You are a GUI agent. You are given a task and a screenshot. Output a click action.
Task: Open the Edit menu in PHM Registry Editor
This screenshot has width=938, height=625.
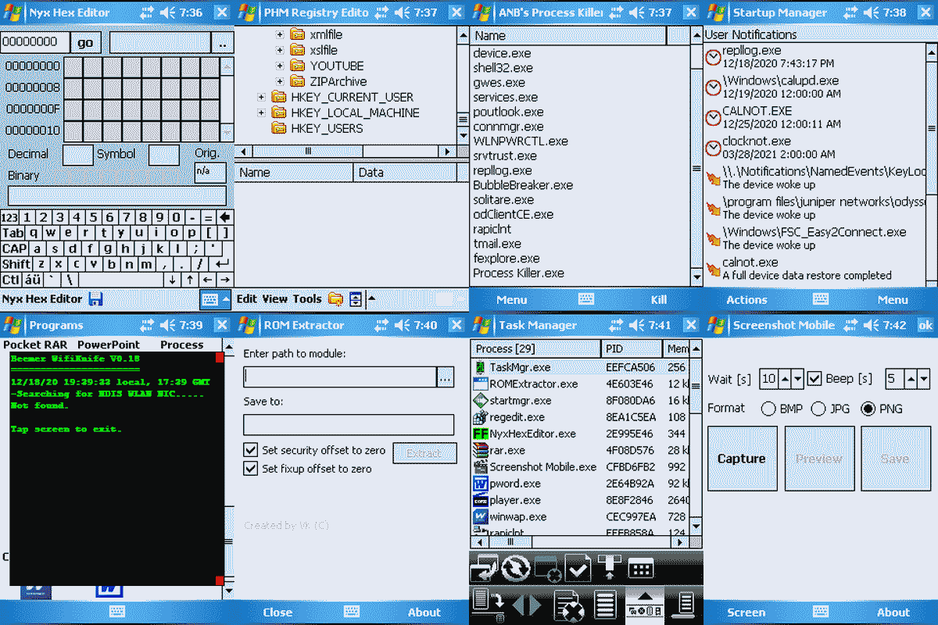[247, 298]
